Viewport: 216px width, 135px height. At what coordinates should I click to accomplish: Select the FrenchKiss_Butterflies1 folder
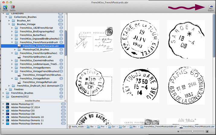(33, 35)
